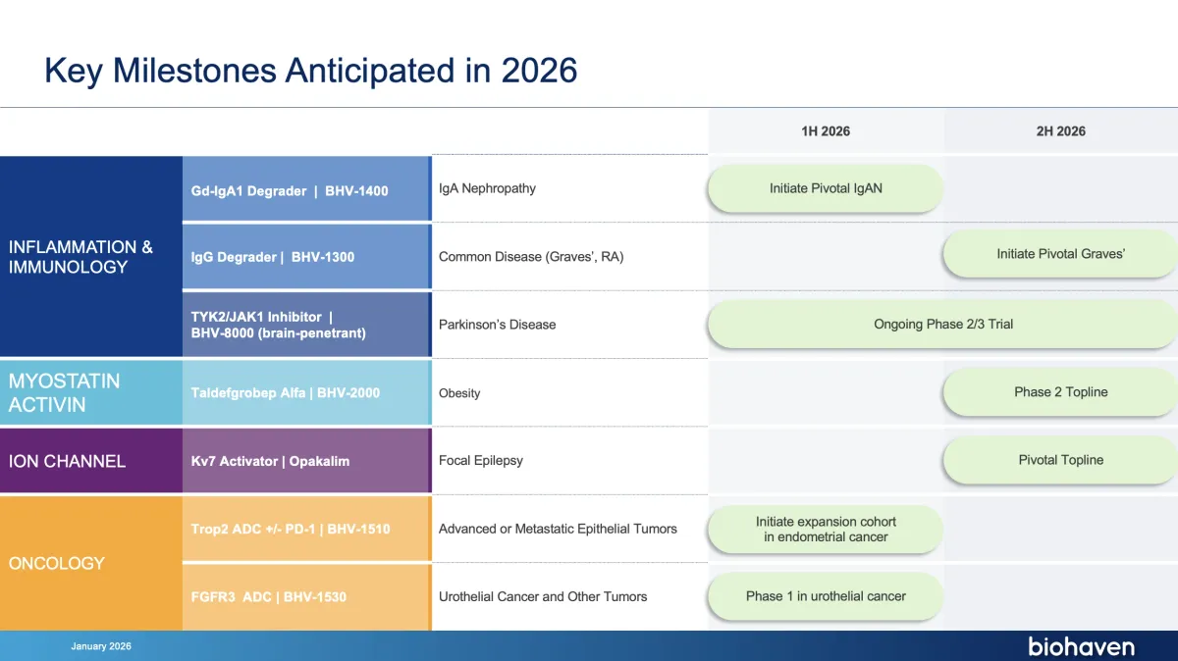Select the MYOSTATIN ACTIVIN section label
The image size is (1178, 661).
[90, 391]
